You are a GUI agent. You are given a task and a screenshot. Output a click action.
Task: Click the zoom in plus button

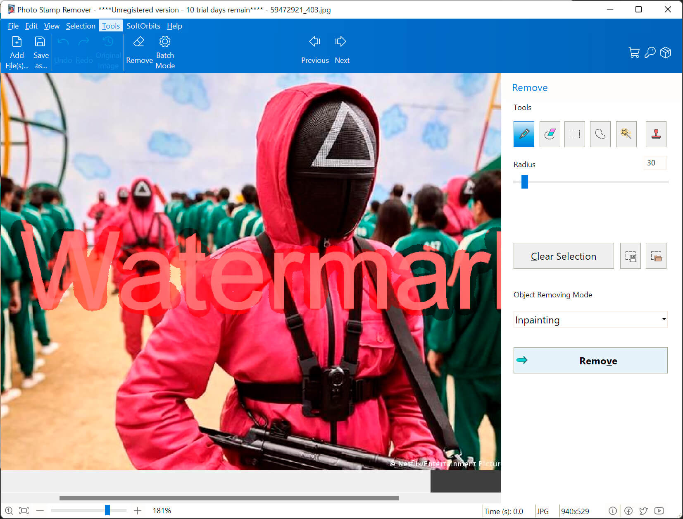tap(138, 511)
